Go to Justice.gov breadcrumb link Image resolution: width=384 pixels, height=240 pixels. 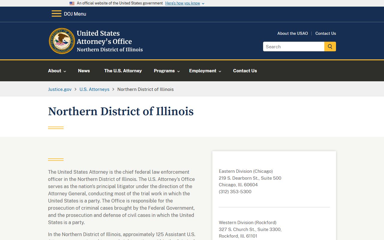[x=60, y=89]
